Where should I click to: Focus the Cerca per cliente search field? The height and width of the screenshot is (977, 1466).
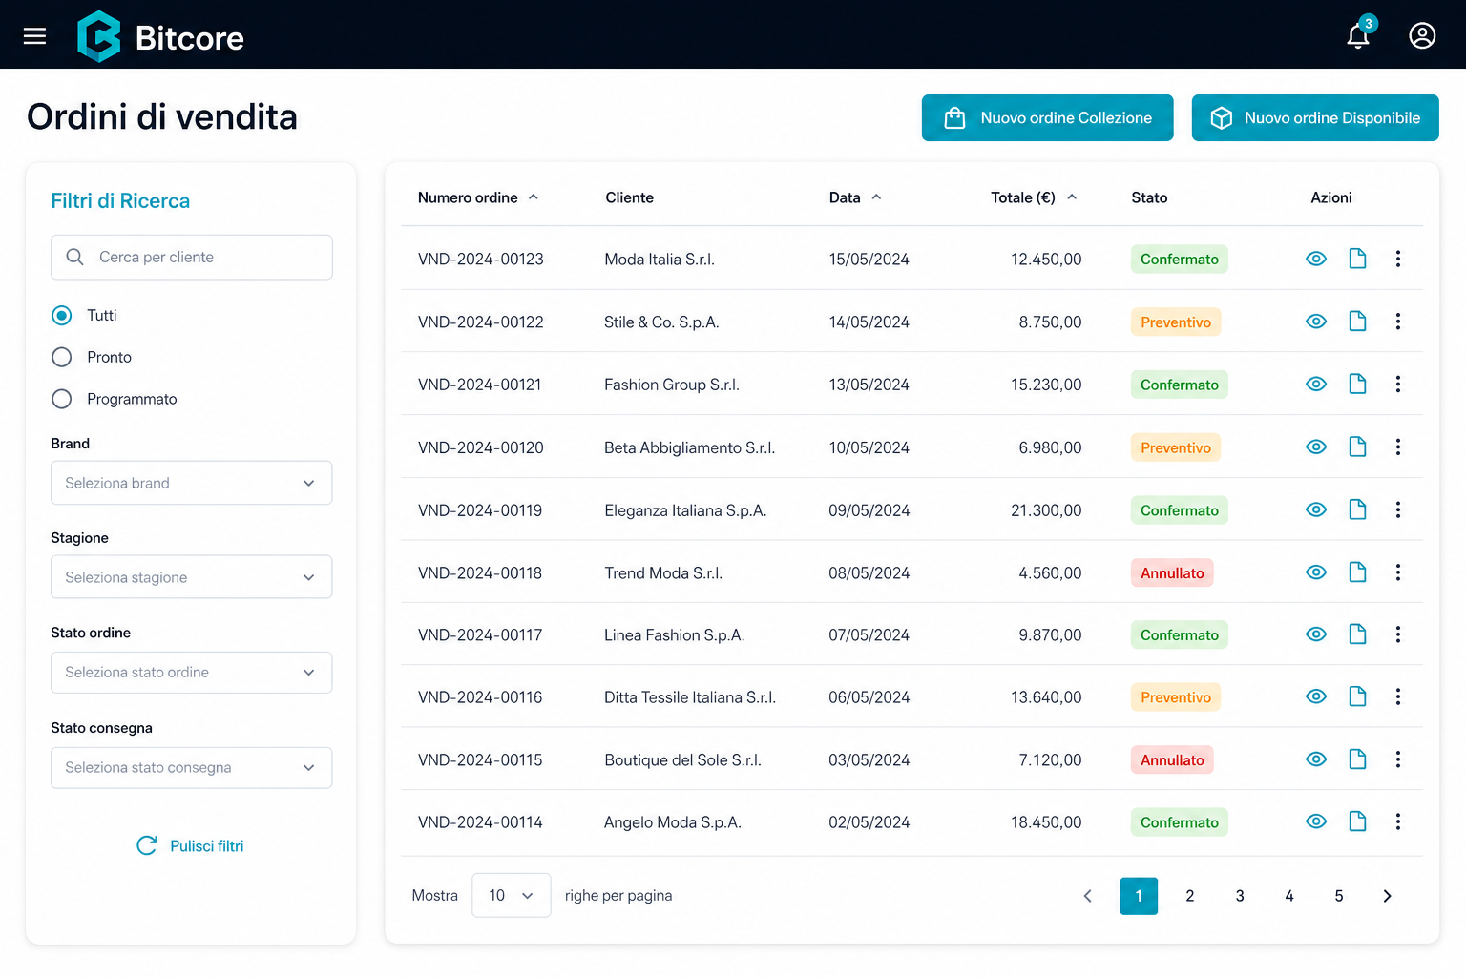tap(191, 257)
